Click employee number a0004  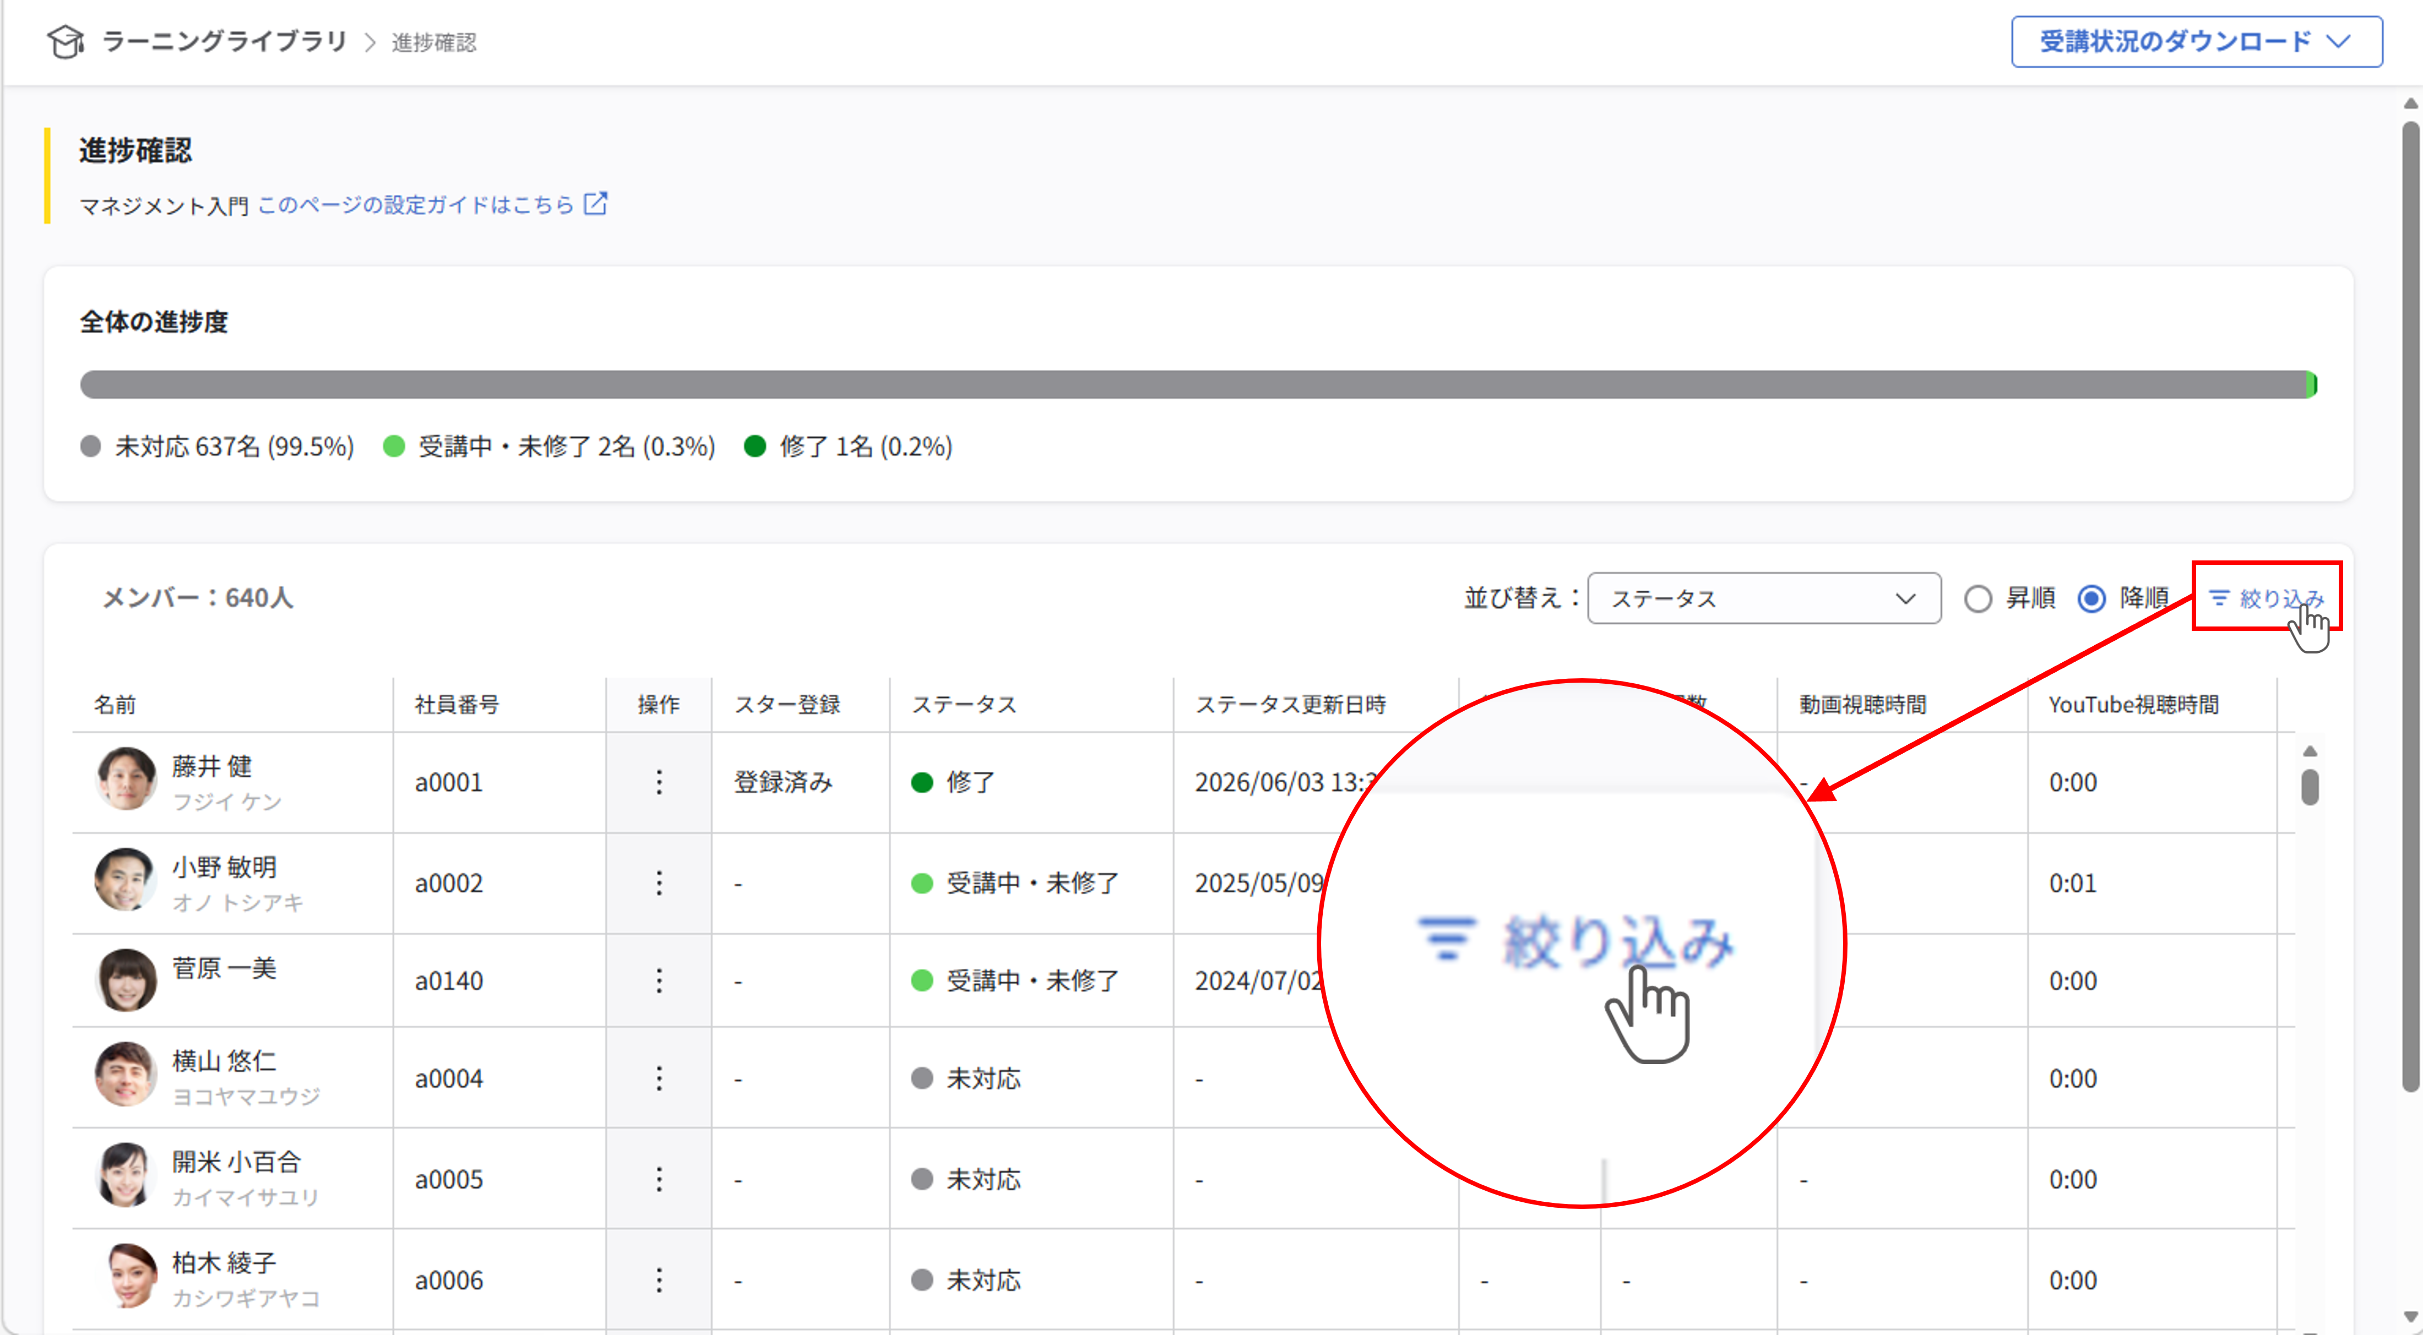(449, 1078)
